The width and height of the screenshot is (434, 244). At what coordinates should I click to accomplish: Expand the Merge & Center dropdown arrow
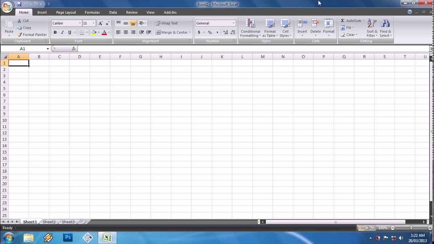(190, 33)
